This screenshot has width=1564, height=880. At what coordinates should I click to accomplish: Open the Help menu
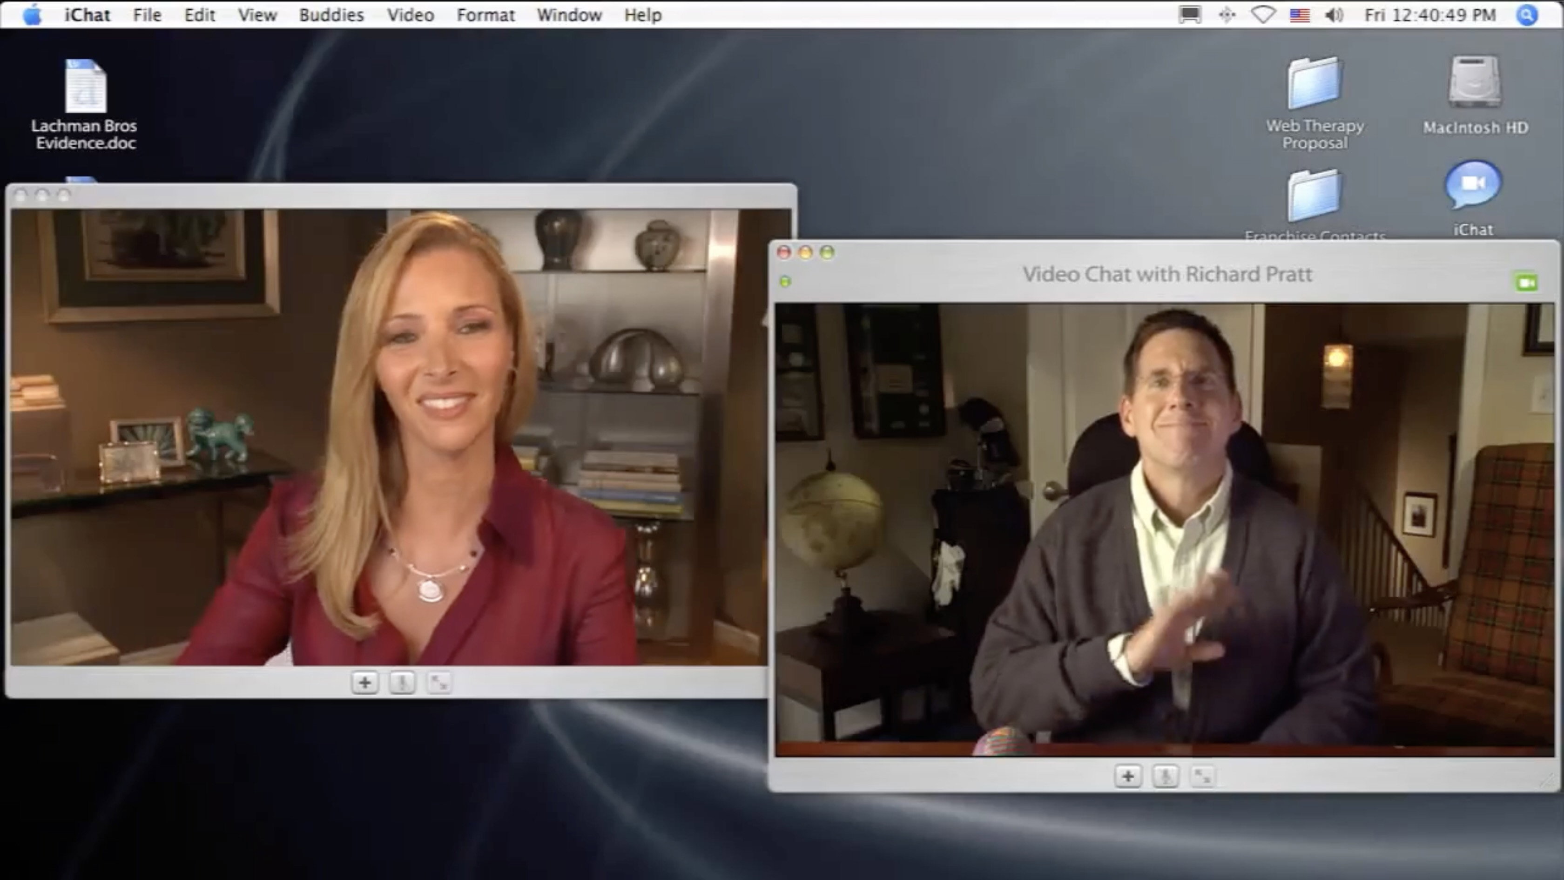(643, 14)
